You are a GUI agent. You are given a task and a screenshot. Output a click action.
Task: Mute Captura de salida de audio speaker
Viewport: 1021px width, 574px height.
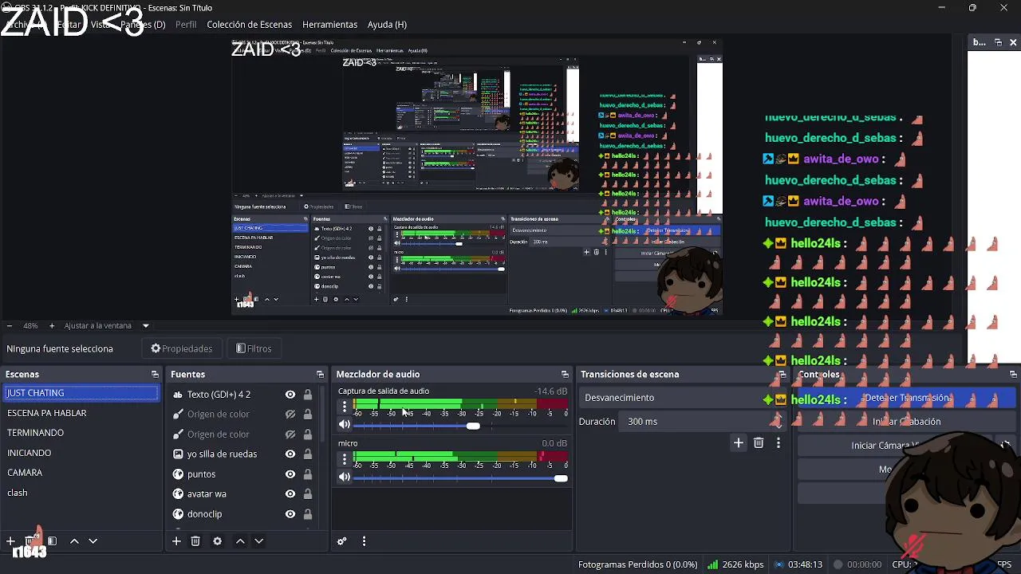coord(345,425)
